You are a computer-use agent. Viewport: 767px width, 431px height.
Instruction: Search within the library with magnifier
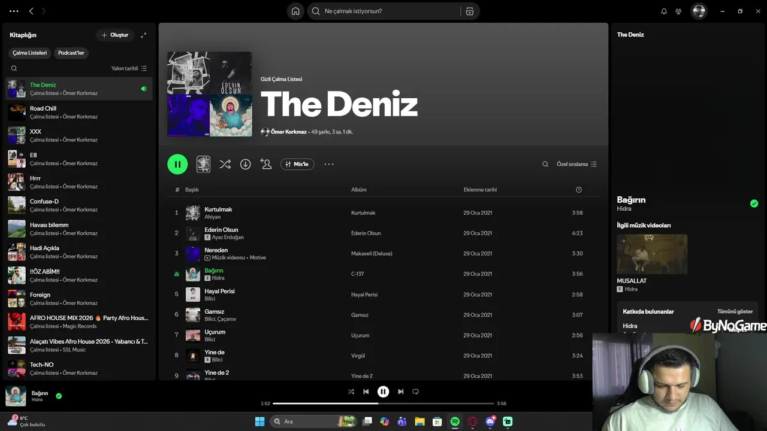pyautogui.click(x=14, y=68)
